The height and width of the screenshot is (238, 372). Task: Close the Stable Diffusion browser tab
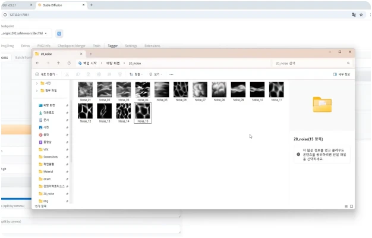click(84, 5)
